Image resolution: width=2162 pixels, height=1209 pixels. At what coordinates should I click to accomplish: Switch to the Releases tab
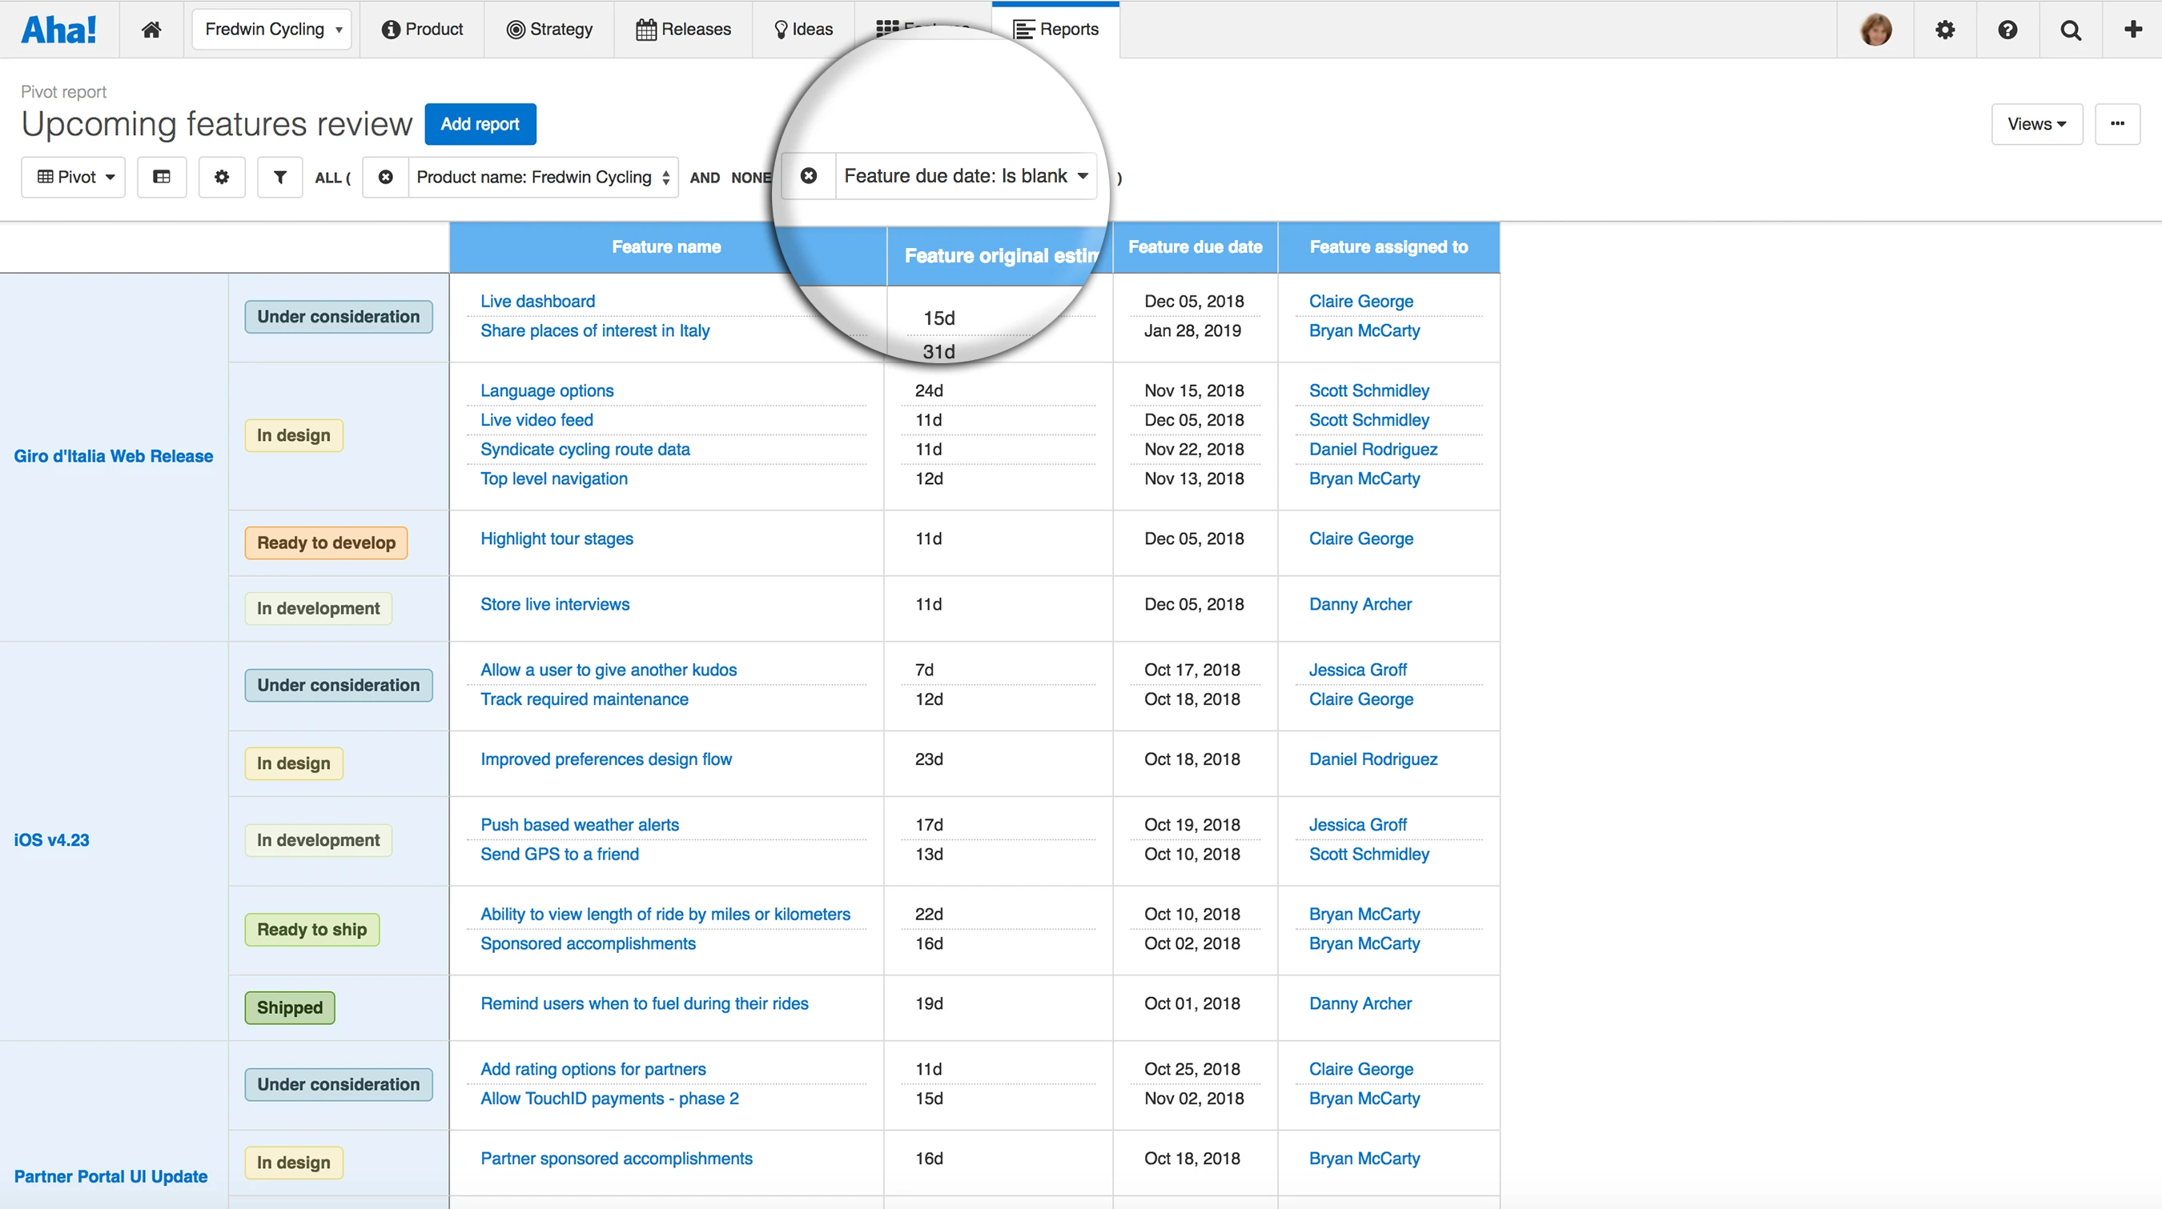(x=683, y=30)
